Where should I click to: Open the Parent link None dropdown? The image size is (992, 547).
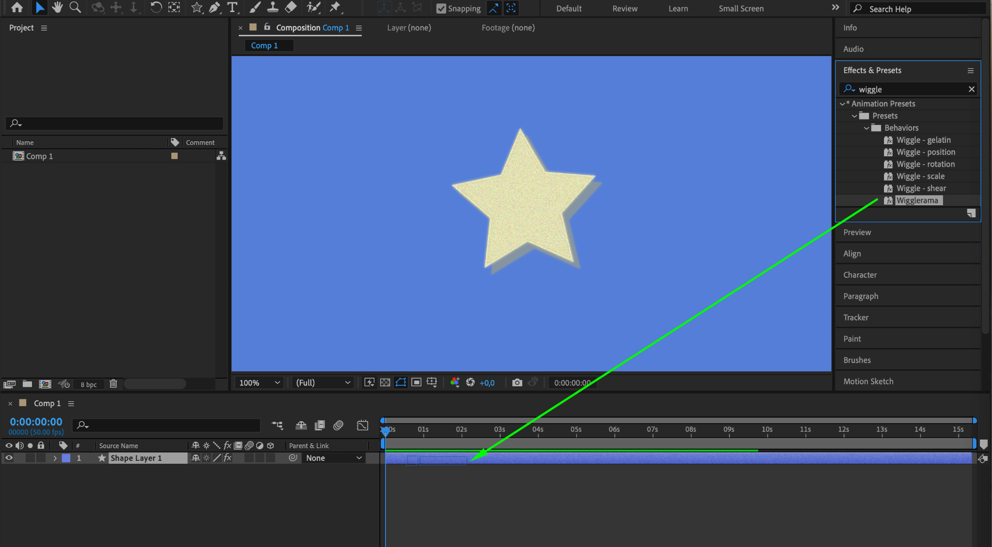[334, 458]
